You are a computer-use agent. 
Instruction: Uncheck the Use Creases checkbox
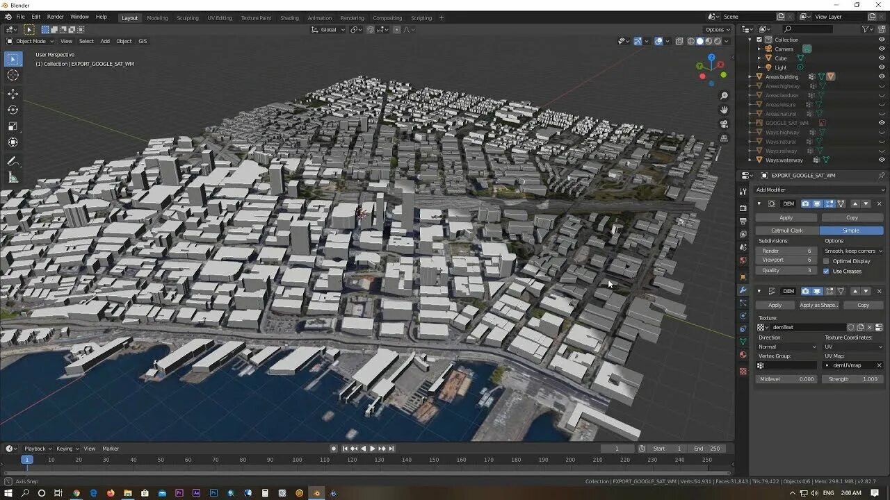(x=826, y=272)
